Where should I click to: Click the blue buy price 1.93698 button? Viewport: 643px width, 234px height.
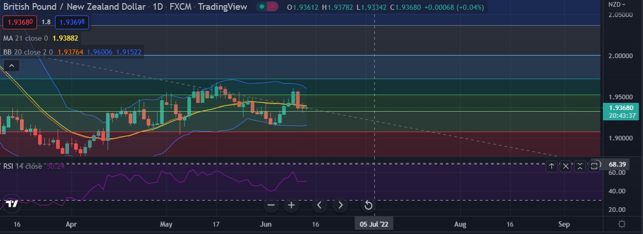point(72,22)
